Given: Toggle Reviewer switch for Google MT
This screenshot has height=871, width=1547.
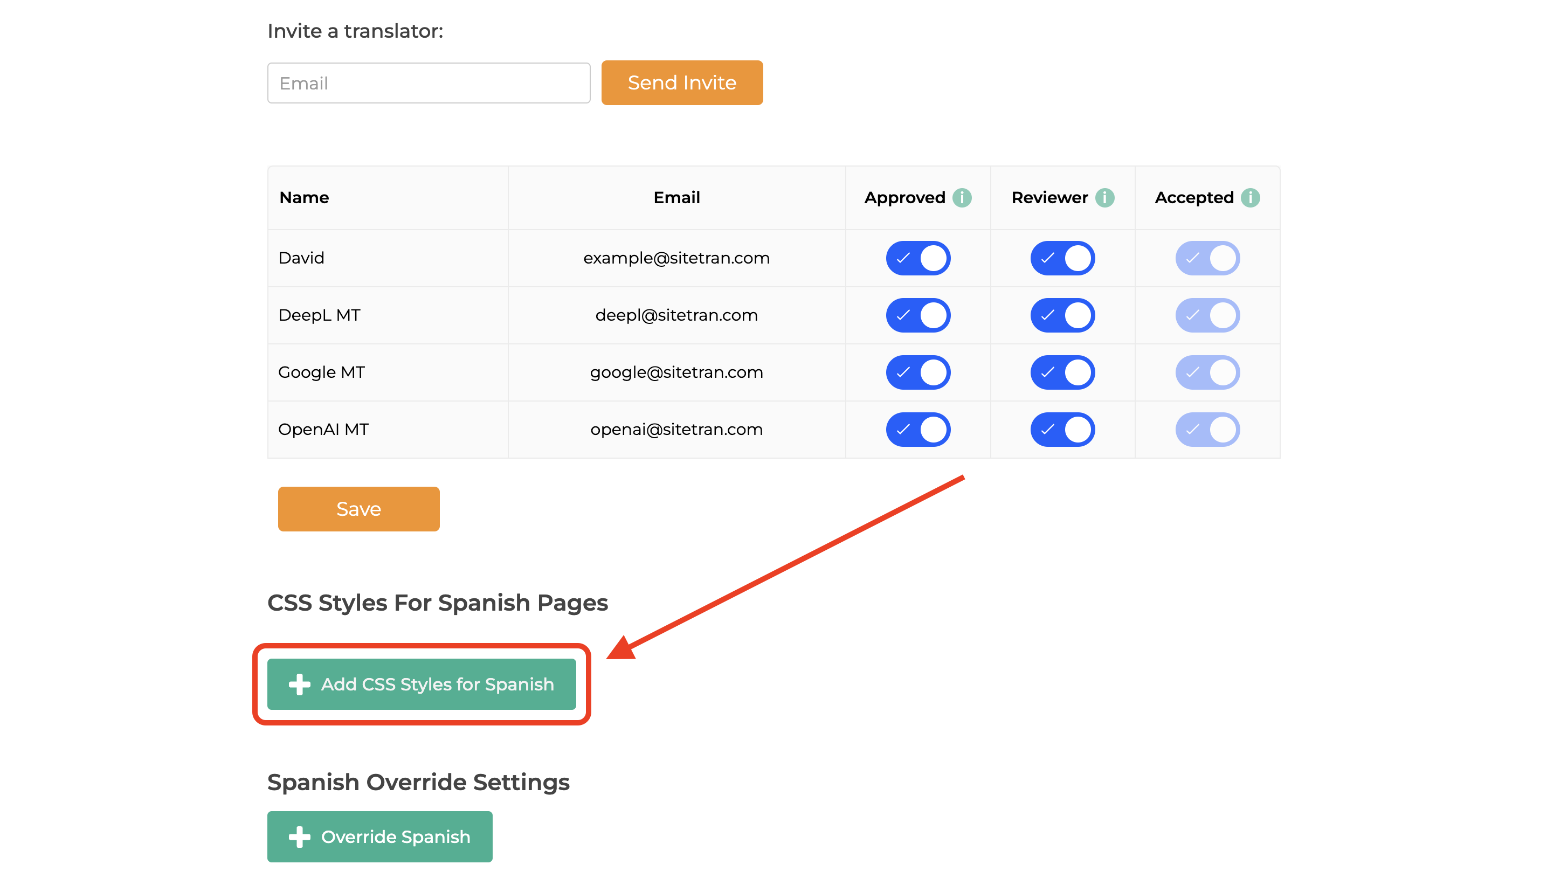Looking at the screenshot, I should click(x=1062, y=372).
